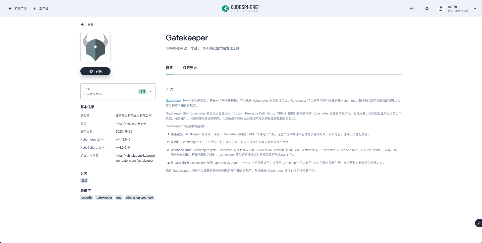Click the 安全 category tag
The image size is (482, 243).
[84, 180]
